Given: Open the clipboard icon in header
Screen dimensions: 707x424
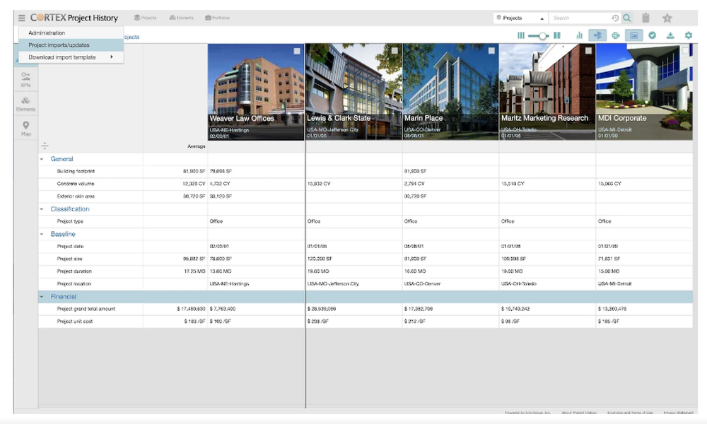Looking at the screenshot, I should 645,18.
